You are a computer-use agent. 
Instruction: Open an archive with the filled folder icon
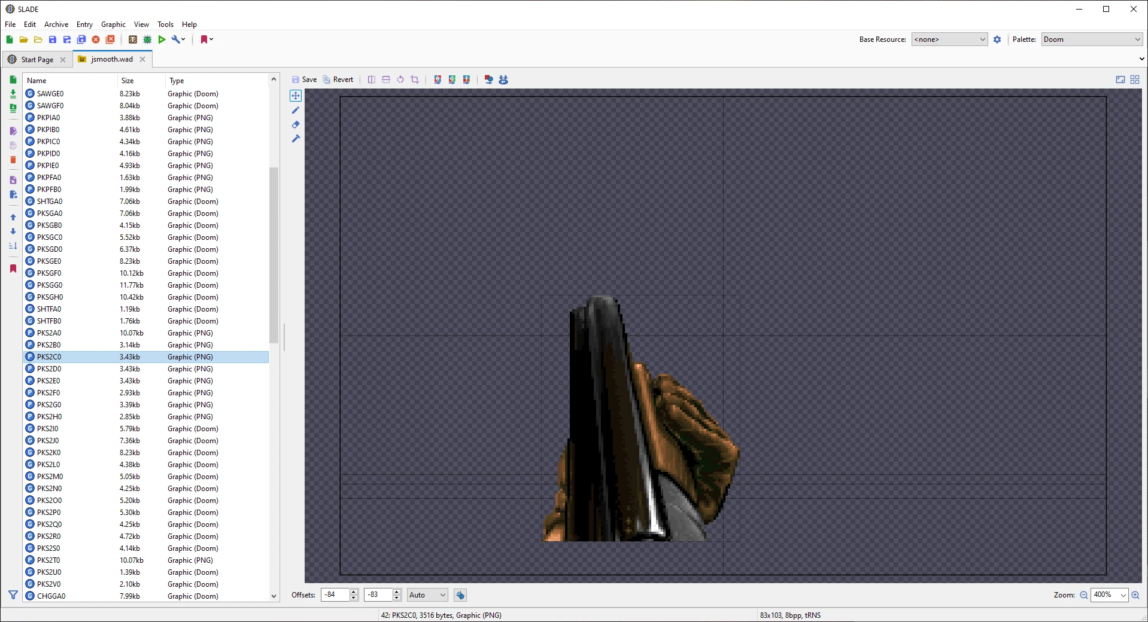(24, 39)
